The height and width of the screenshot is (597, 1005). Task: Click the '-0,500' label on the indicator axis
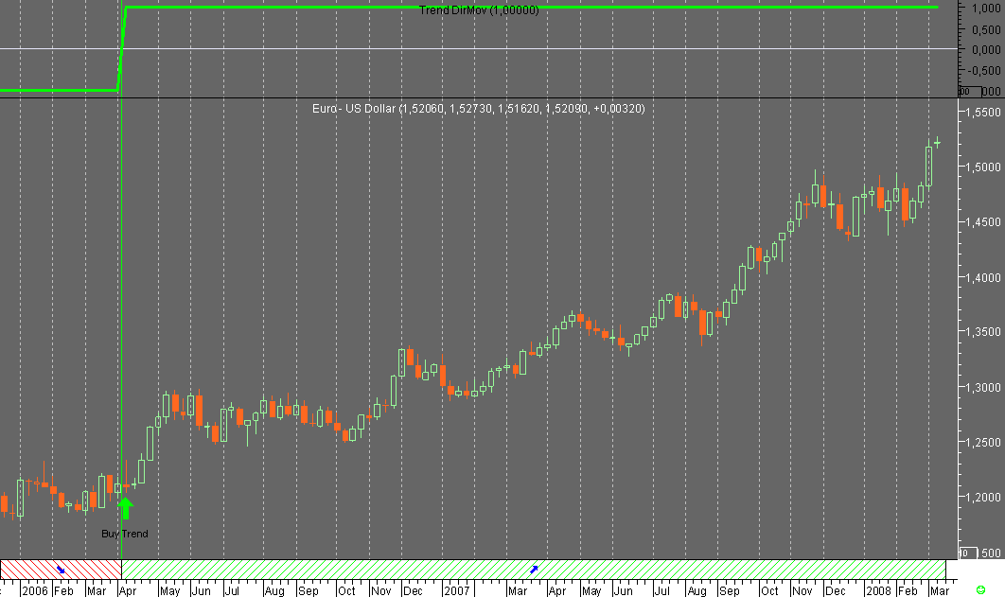coord(984,70)
